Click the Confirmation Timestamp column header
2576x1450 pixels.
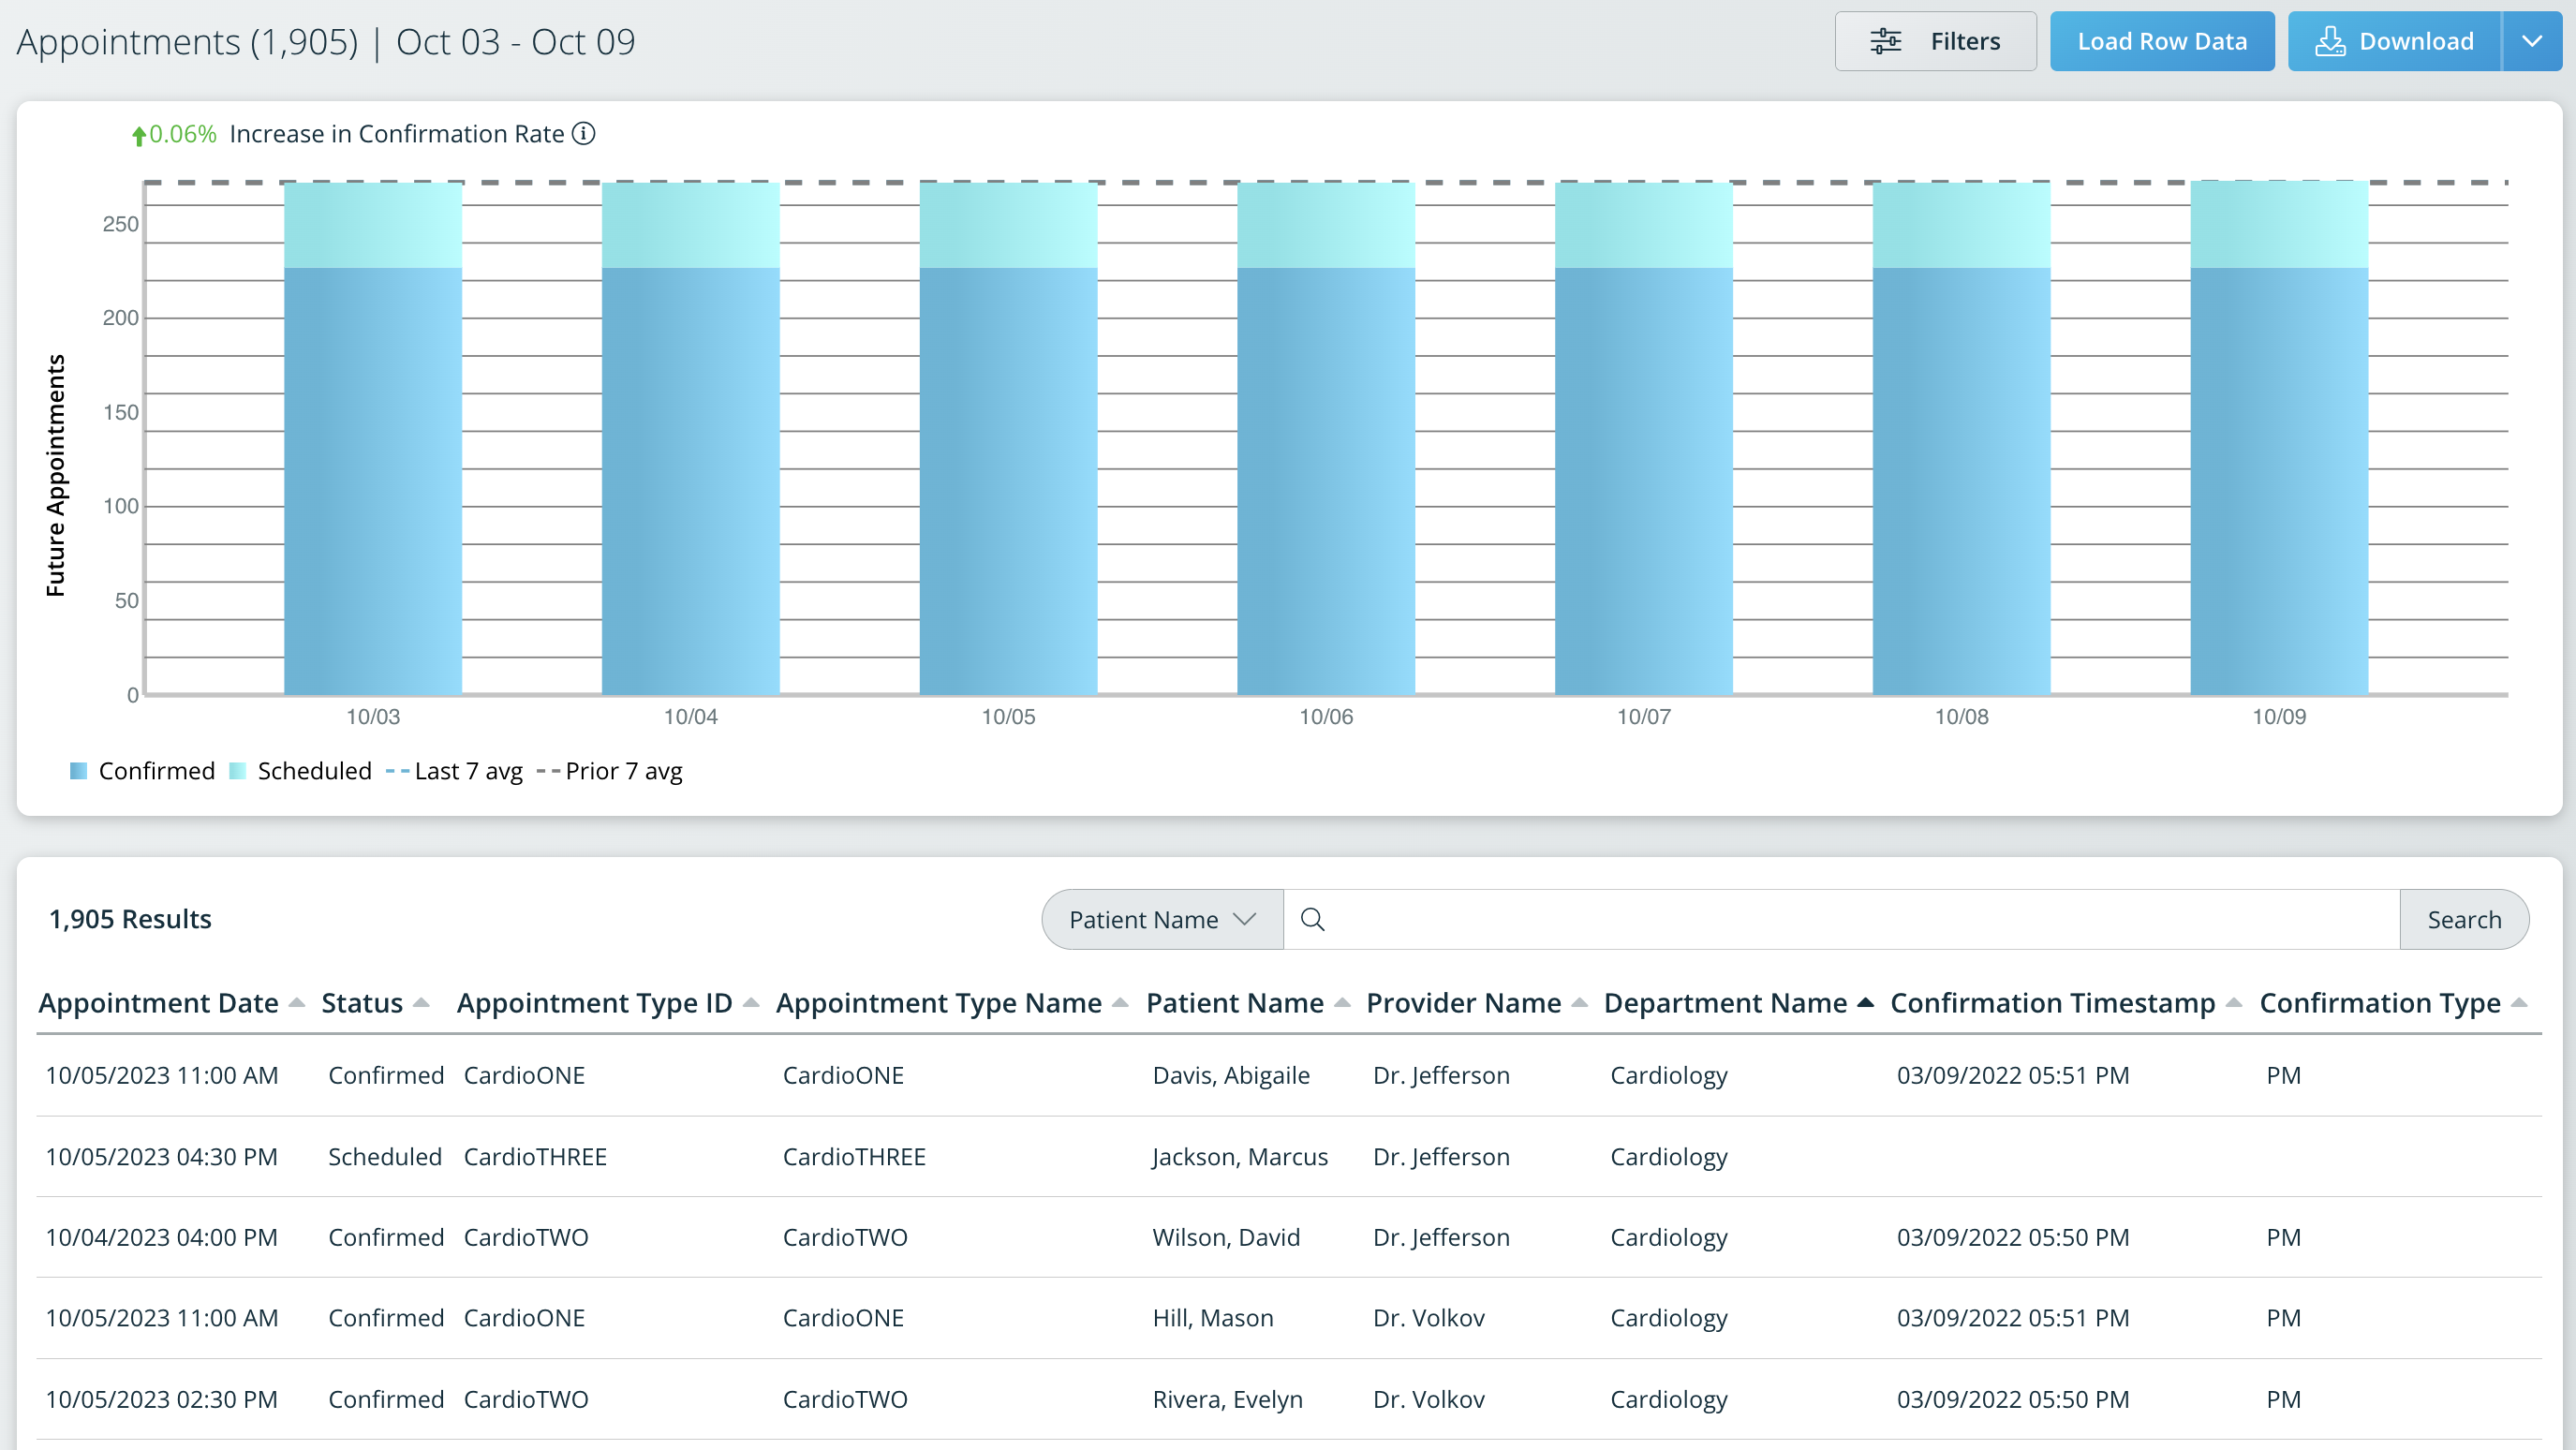coord(2052,1003)
